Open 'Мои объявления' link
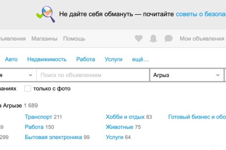This screenshot has height=150, width=226. click(202, 39)
